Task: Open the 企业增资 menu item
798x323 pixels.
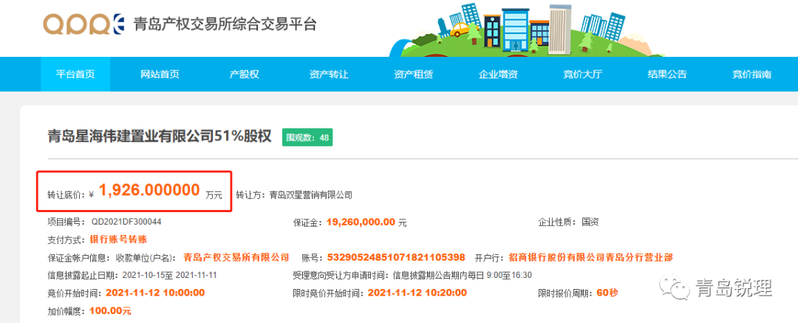Action: (x=498, y=74)
